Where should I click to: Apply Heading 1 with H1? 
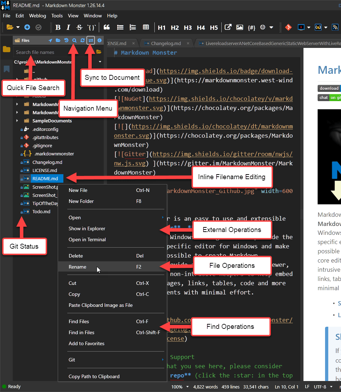tap(161, 28)
